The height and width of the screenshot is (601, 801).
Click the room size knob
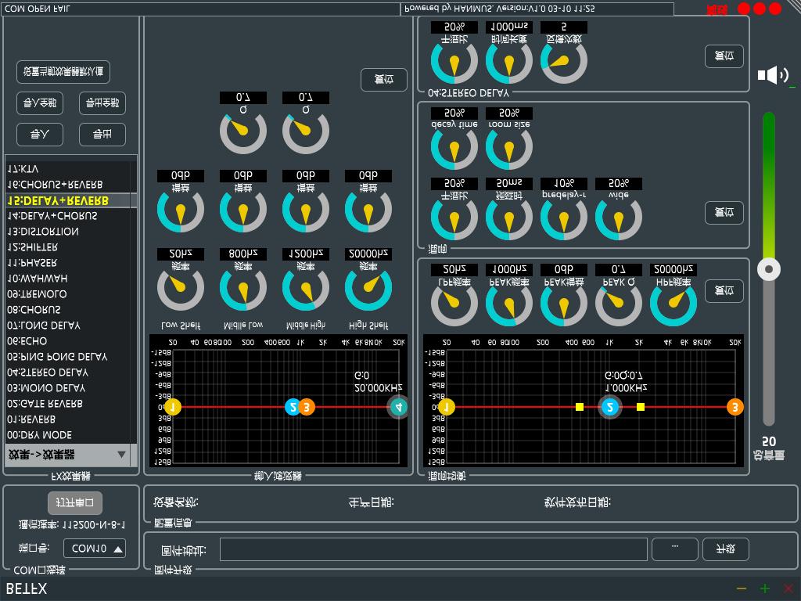[508, 146]
